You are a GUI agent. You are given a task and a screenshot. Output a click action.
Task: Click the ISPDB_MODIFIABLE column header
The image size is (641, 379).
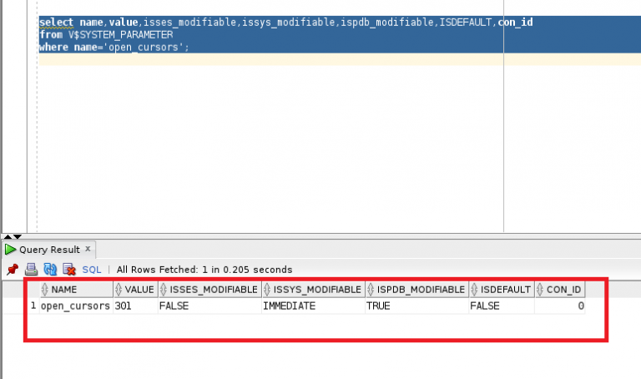[417, 290]
